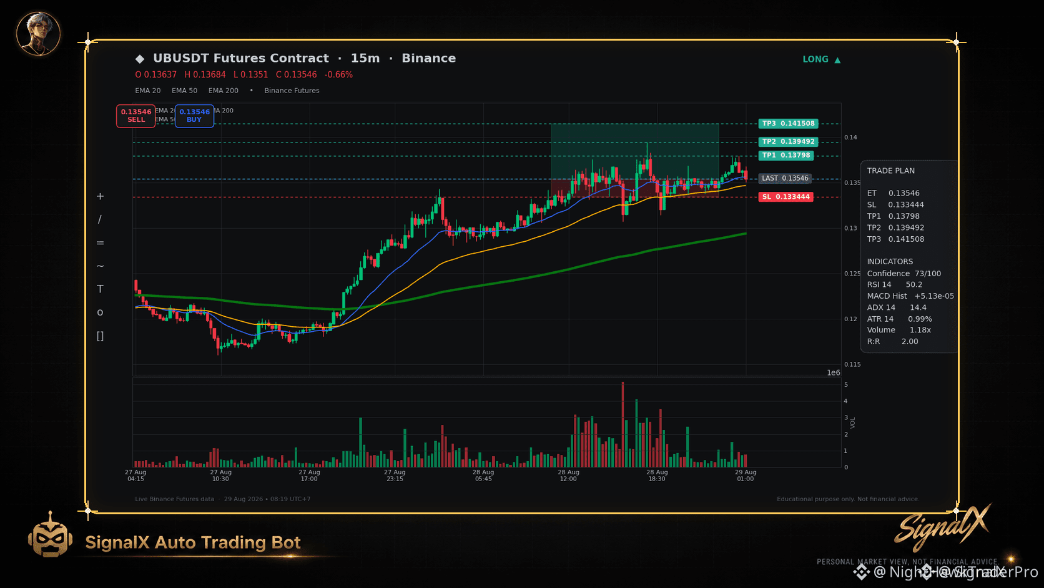The height and width of the screenshot is (588, 1044).
Task: Hit the 0.13546 SELL button
Action: coord(136,116)
